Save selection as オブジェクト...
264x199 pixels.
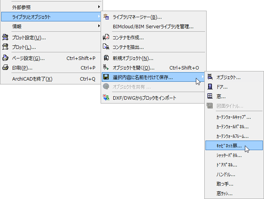(x=234, y=77)
